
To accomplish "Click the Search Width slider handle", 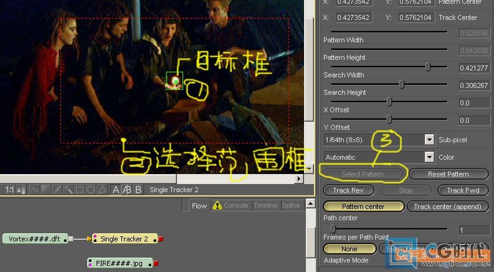I will click(428, 67).
